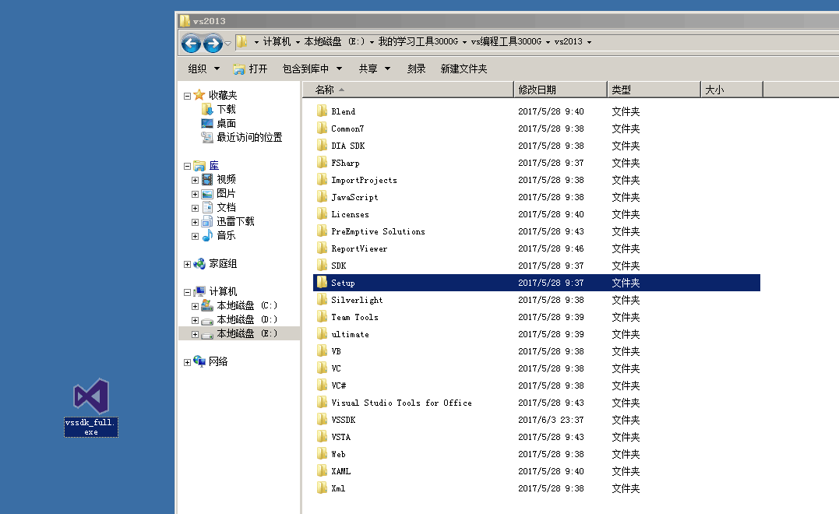Viewport: 839px width, 514px height.
Task: Click the Pictures (图片) library icon
Action: (x=207, y=194)
